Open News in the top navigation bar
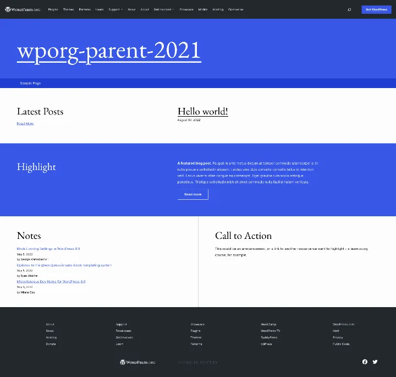The height and width of the screenshot is (377, 396). [131, 9]
